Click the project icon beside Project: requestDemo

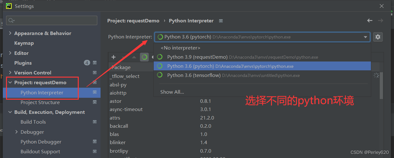[x=95, y=82]
